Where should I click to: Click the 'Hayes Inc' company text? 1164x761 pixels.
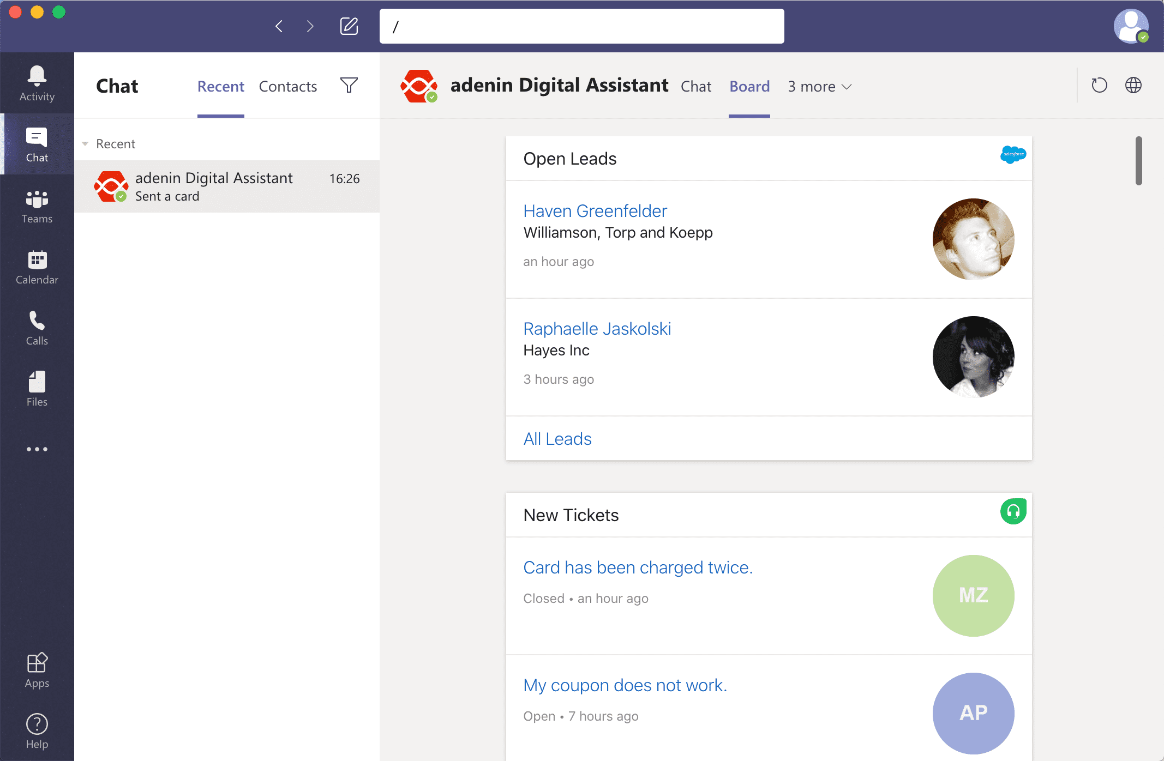556,351
